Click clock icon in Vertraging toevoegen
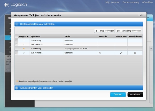Image resolution: width=155 pixels, height=111 pixels. pos(118,31)
